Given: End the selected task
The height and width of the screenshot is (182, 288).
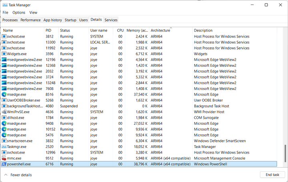Looking at the screenshot, I should [x=272, y=175].
